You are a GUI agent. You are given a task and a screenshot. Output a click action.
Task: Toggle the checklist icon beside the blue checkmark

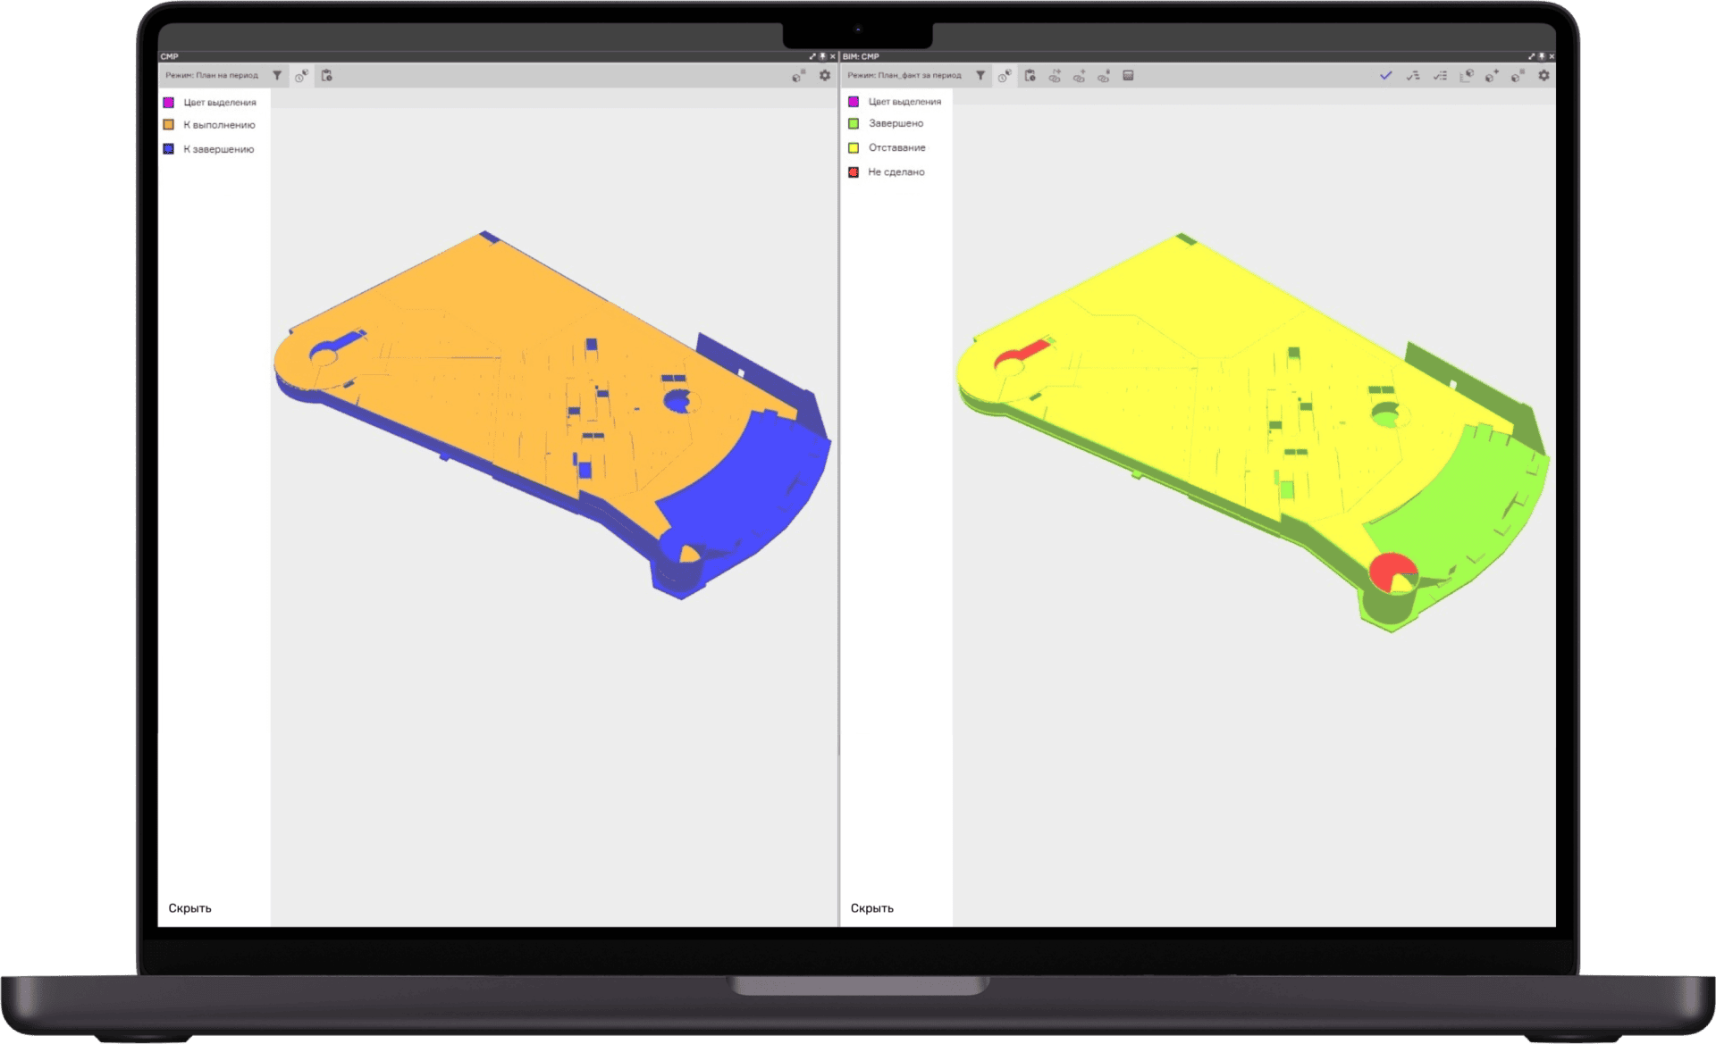coord(1413,76)
